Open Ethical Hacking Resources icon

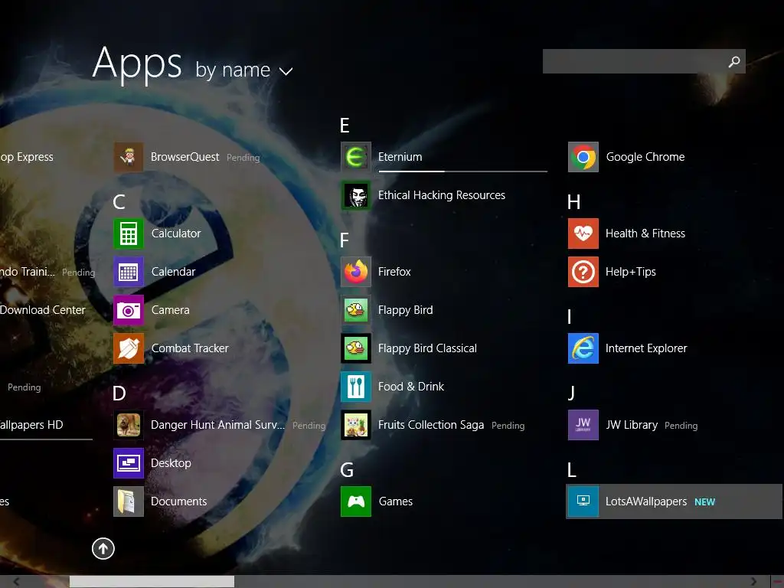point(356,195)
